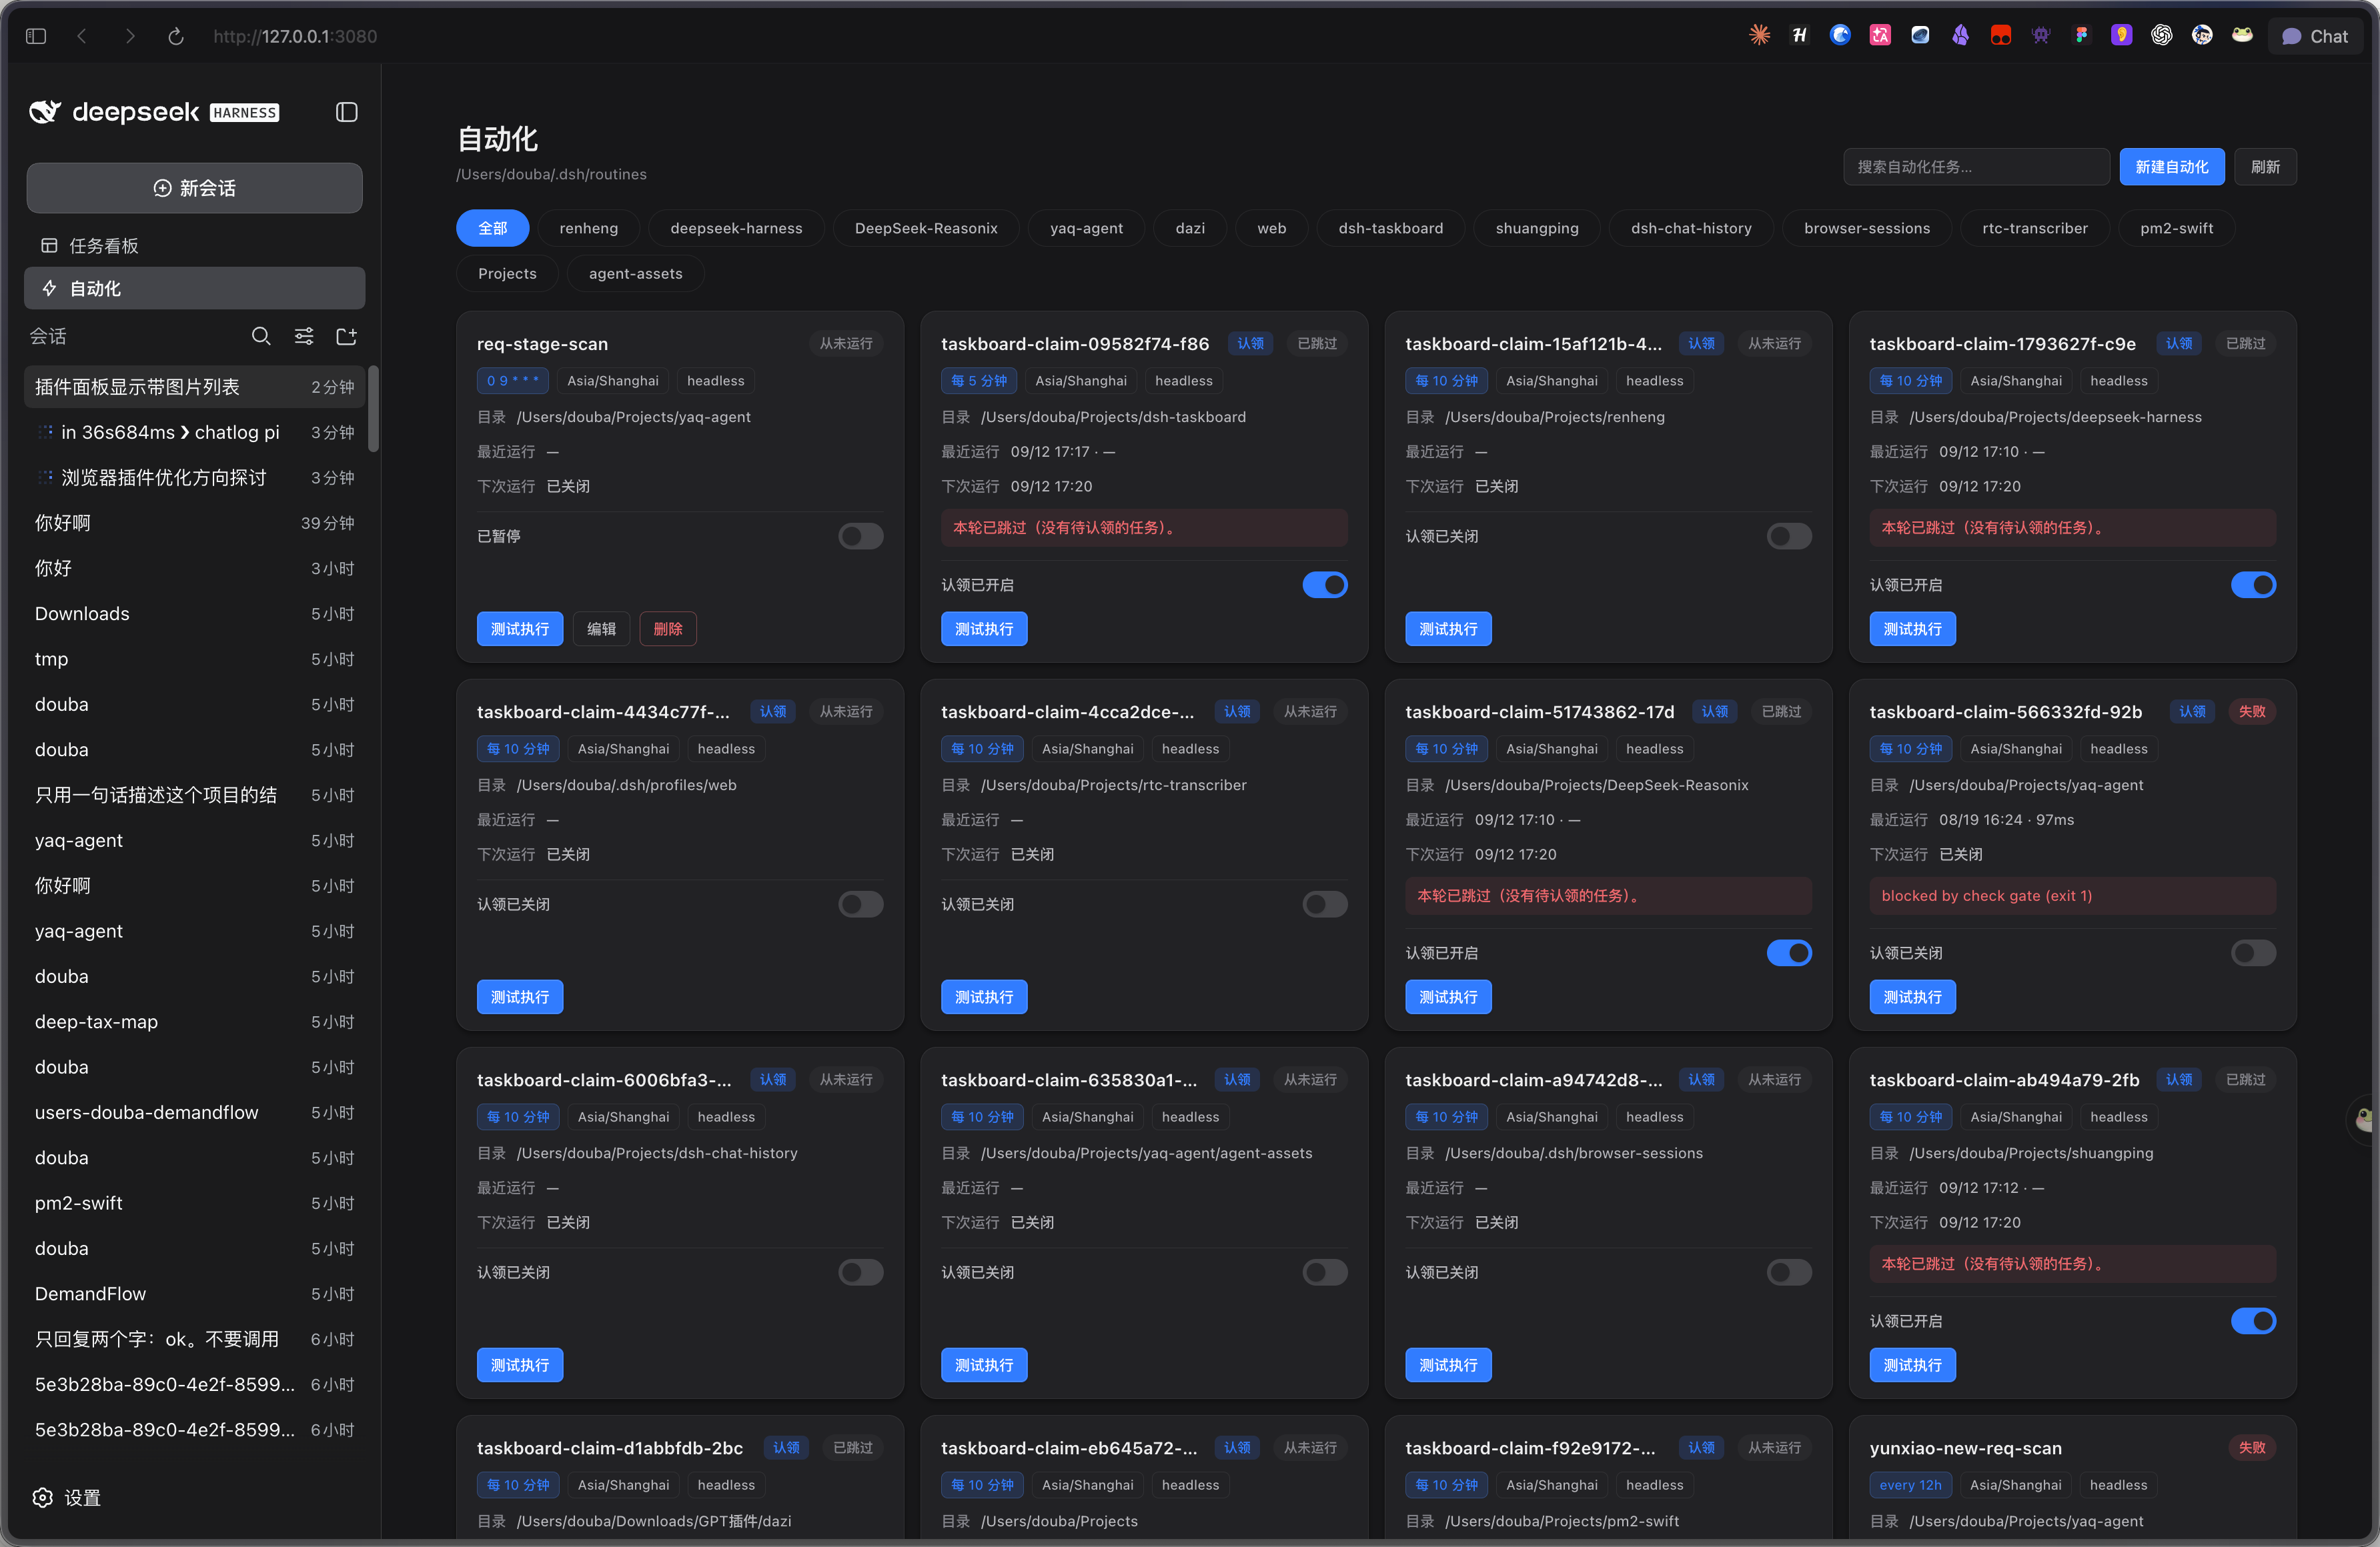Filter by rtc-transcriber tab
The height and width of the screenshot is (1547, 2380).
pyautogui.click(x=2034, y=228)
